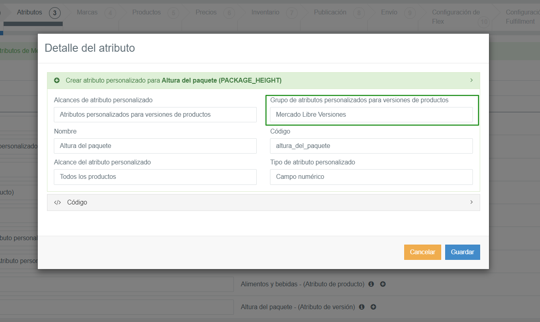
Task: Click the Código input field with altura_del_paquete
Action: [371, 146]
